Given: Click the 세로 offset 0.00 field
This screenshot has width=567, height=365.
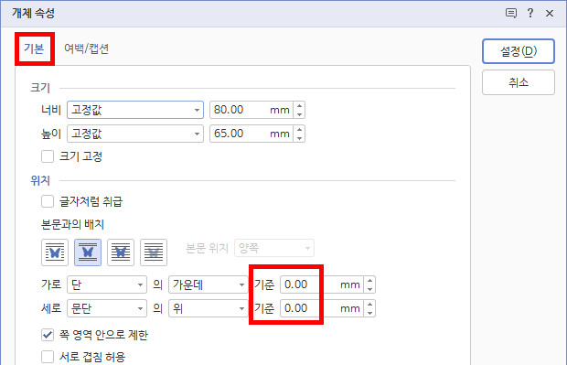Looking at the screenshot, I should (x=322, y=308).
